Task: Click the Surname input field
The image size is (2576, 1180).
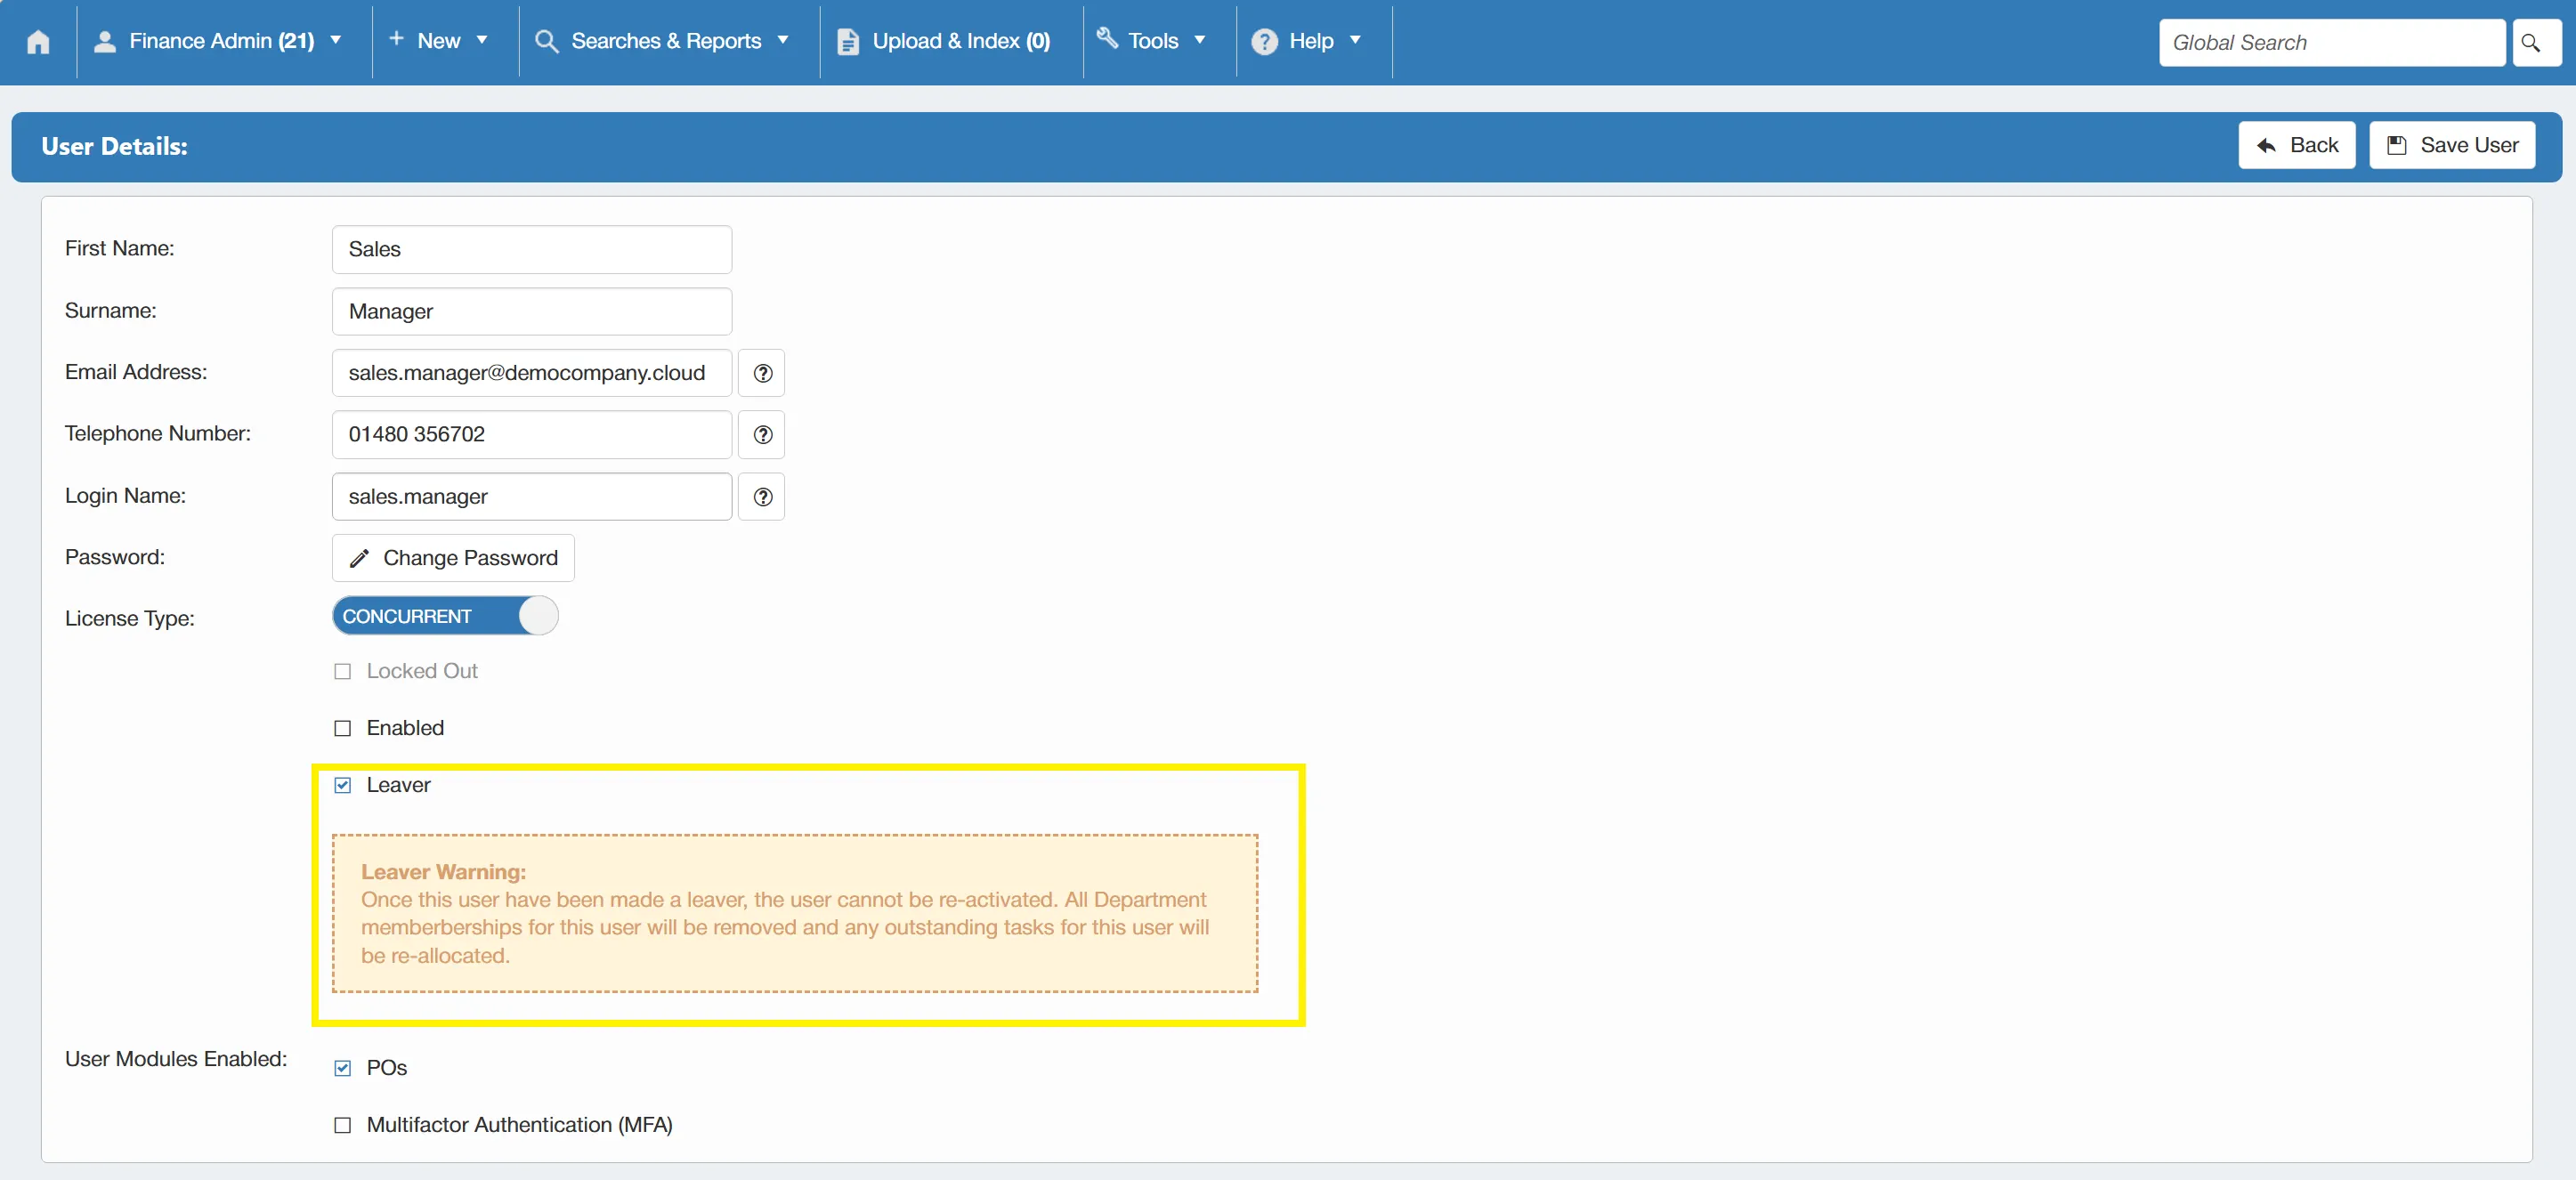Action: point(532,312)
